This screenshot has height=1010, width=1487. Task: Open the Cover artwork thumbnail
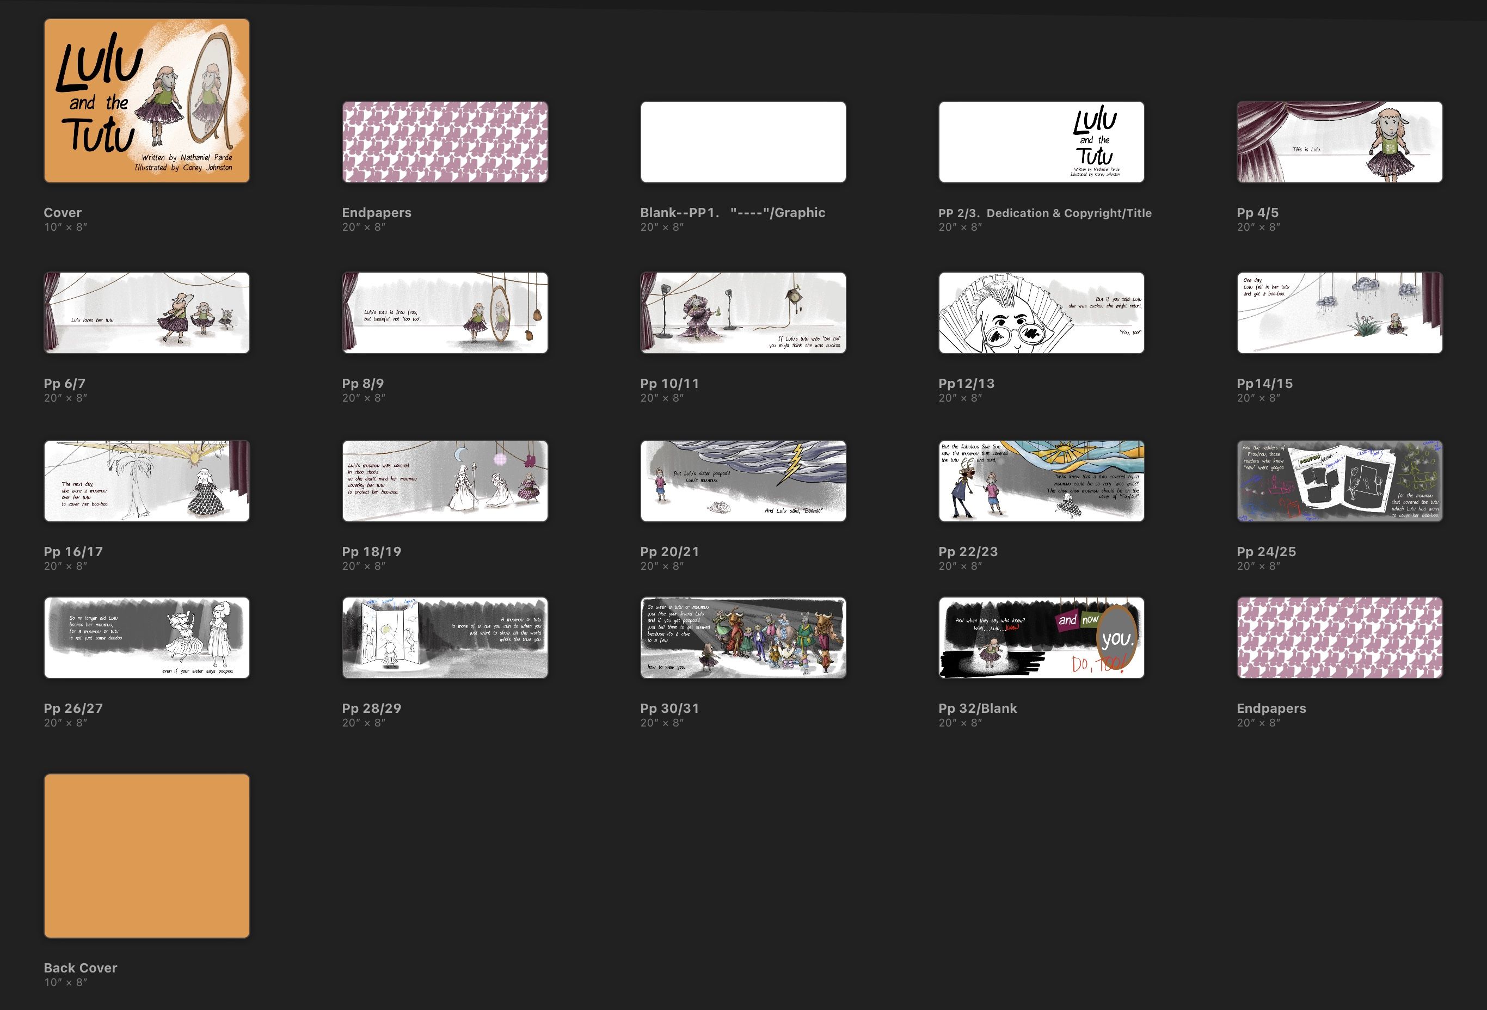[146, 101]
